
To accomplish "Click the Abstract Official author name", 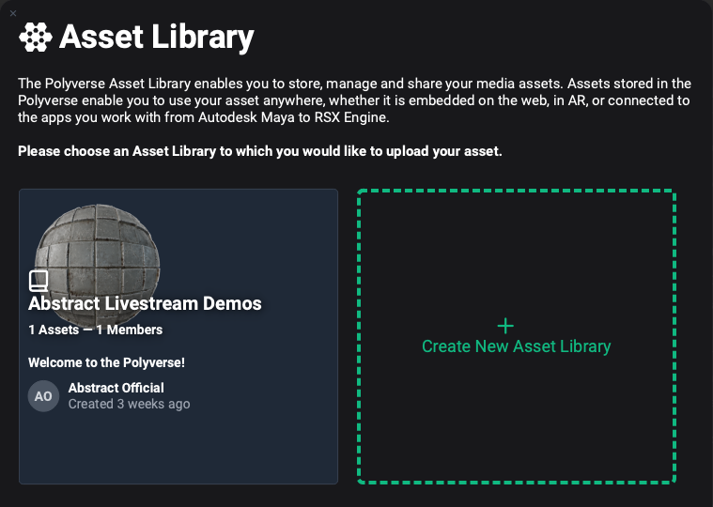I will tap(116, 388).
